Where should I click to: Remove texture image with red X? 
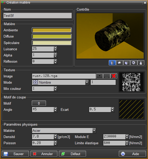114,76
